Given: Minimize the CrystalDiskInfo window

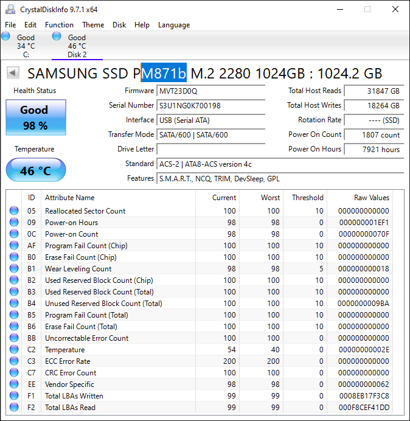Looking at the screenshot, I should pos(340,9).
